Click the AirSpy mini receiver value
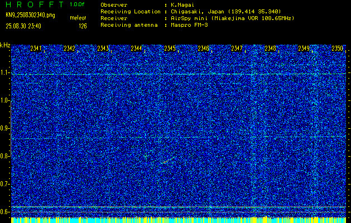The height and width of the screenshot is (223, 351). (x=233, y=18)
